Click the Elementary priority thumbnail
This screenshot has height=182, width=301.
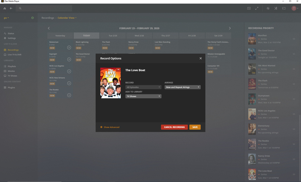(x=252, y=129)
